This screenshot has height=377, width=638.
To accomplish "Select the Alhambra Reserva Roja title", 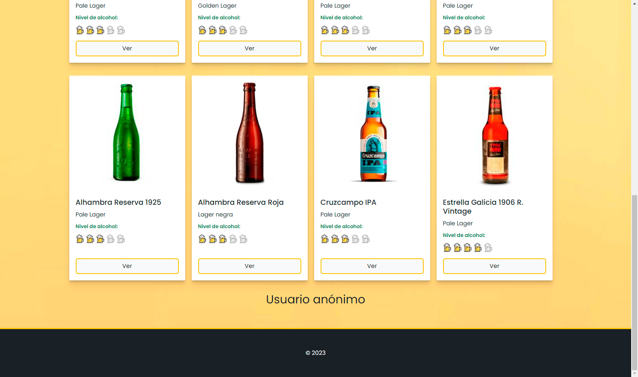I will click(x=241, y=202).
